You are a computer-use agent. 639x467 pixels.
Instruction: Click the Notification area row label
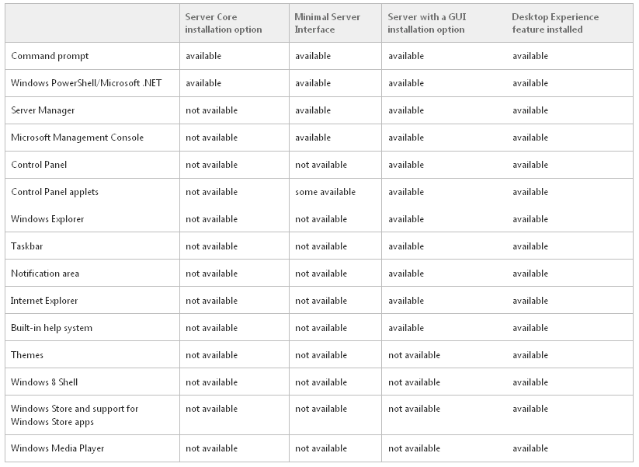pos(45,274)
